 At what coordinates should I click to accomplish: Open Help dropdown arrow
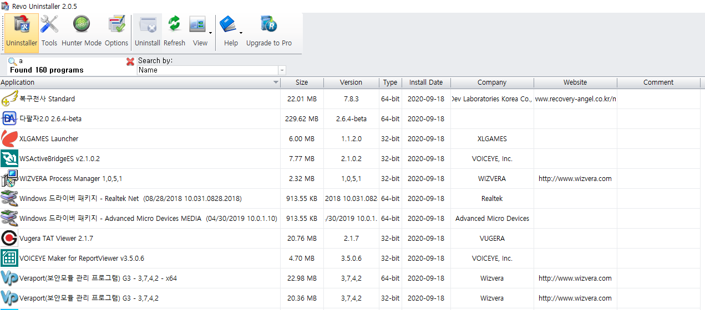[241, 33]
